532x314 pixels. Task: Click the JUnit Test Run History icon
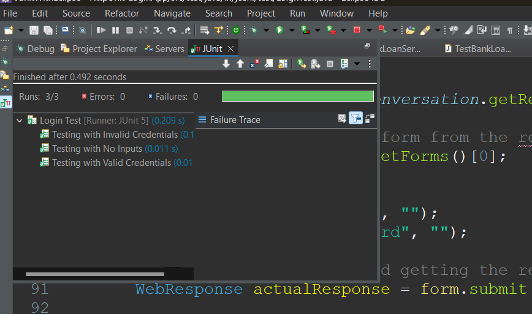[344, 64]
